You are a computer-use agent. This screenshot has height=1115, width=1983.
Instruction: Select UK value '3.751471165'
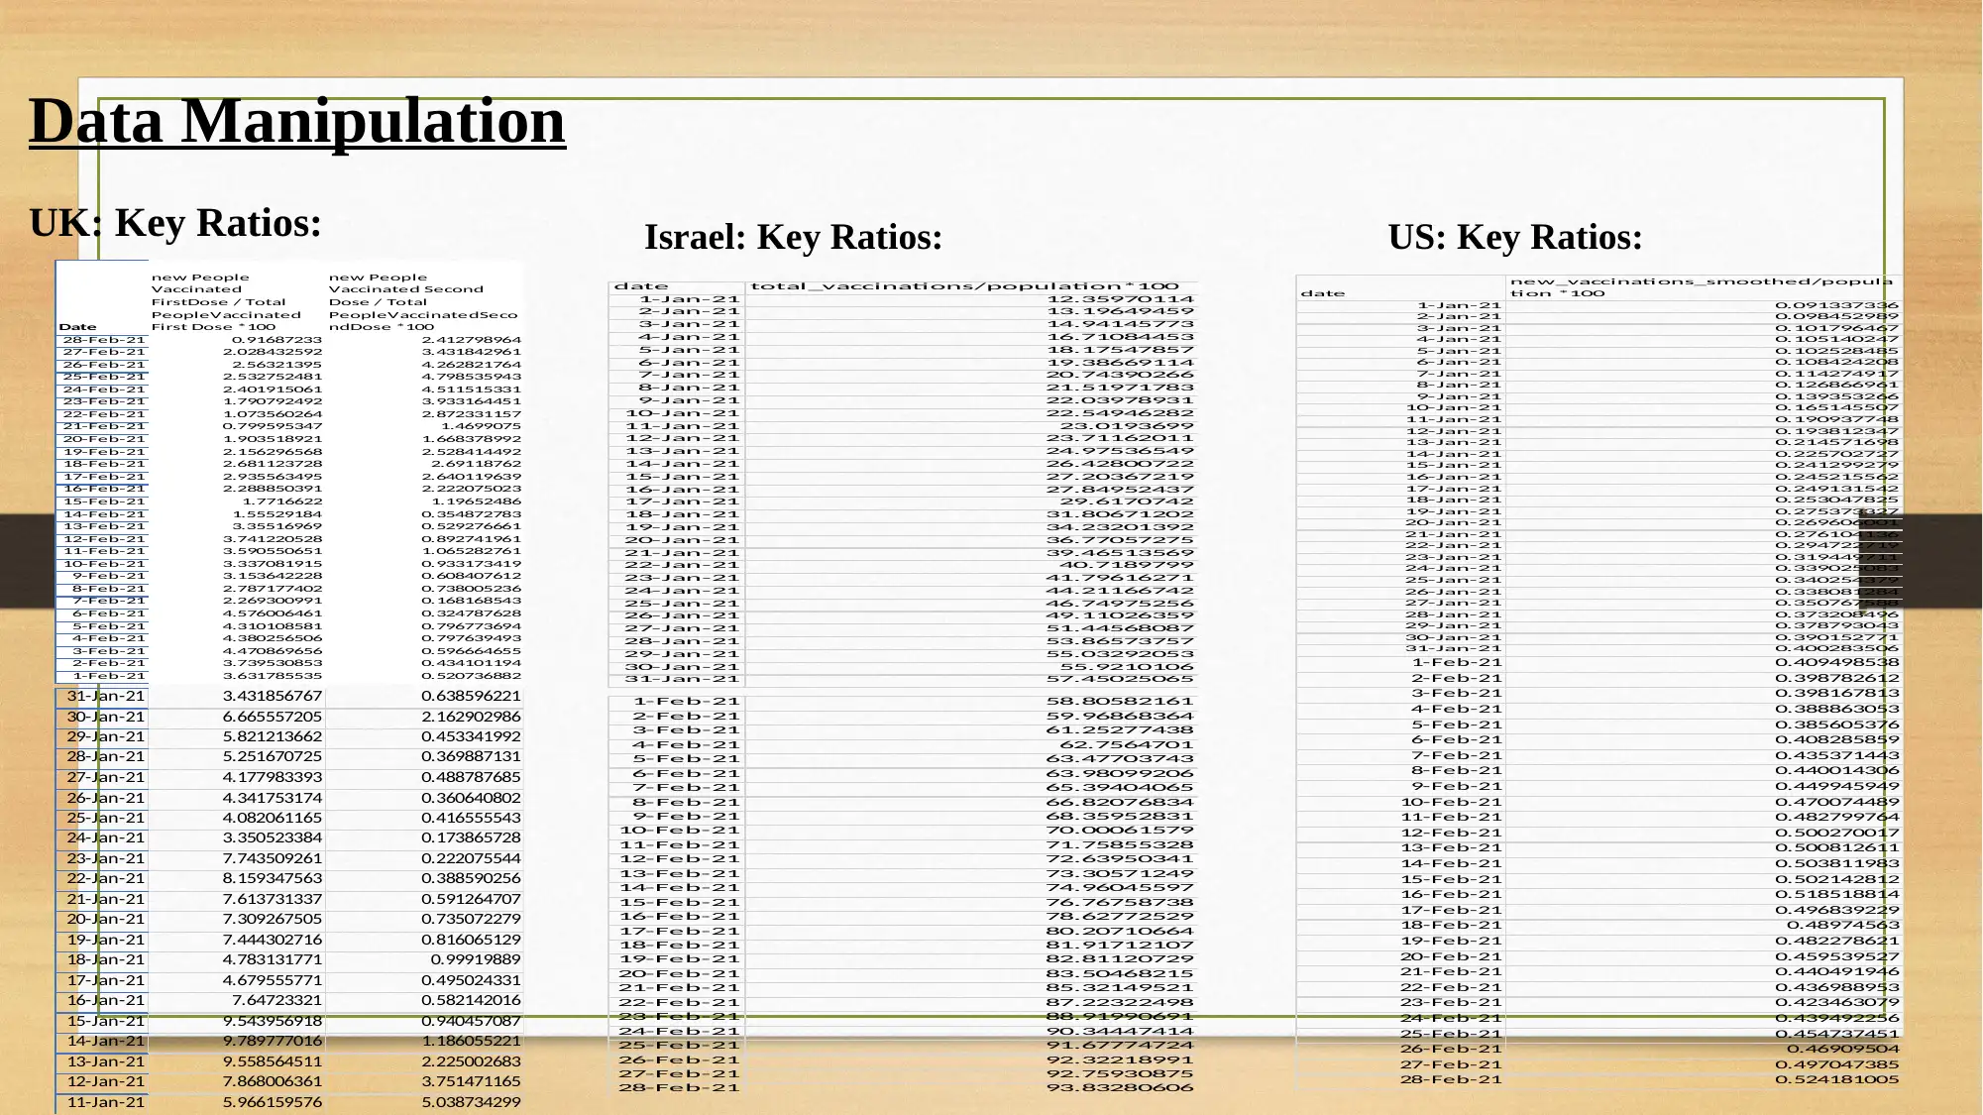point(471,1081)
